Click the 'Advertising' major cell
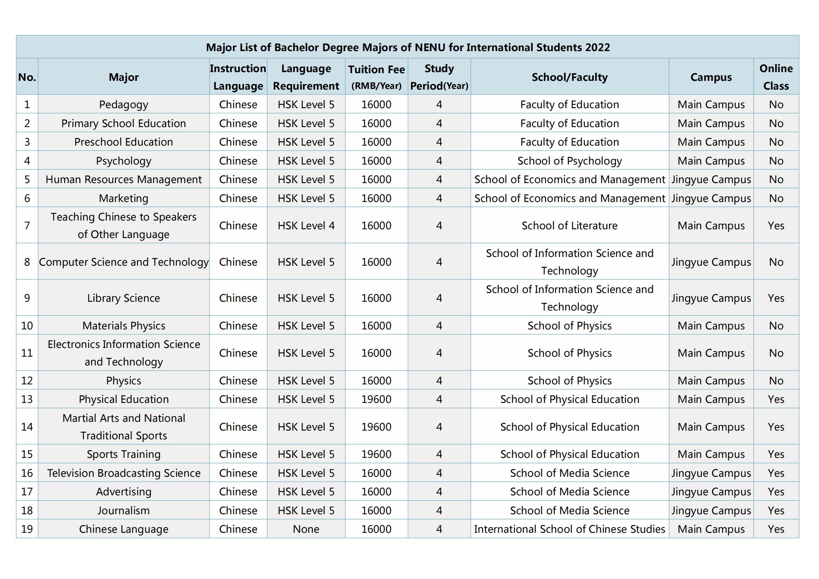Image resolution: width=819 pixels, height=579 pixels. (123, 491)
